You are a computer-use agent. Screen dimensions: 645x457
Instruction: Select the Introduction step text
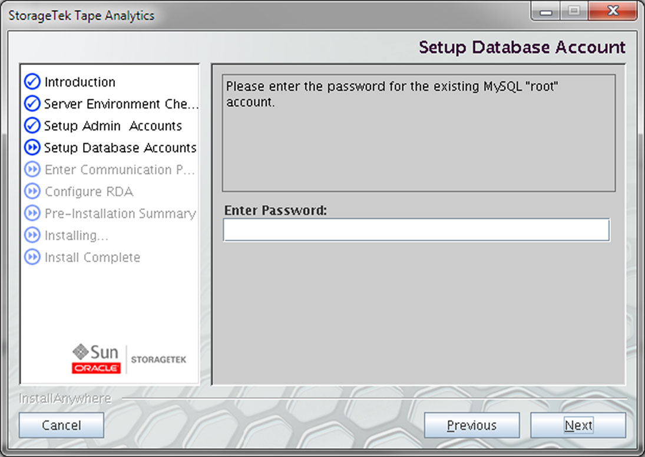pos(80,82)
